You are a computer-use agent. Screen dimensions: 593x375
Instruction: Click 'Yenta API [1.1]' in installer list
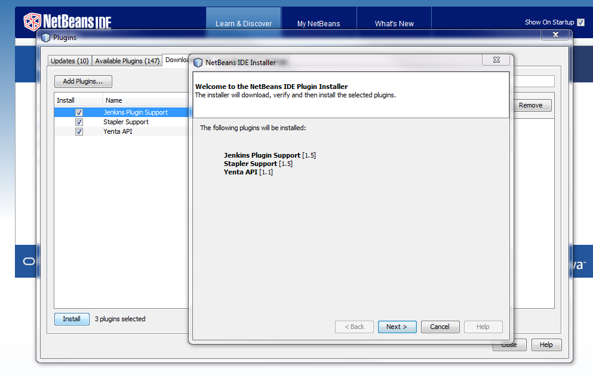[x=248, y=172]
